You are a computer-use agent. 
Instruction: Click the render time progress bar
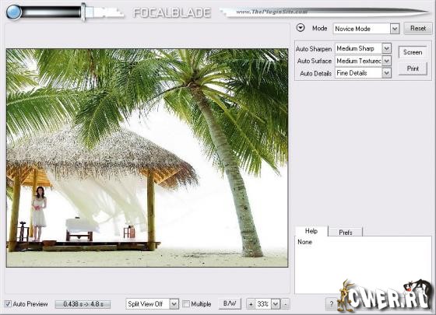click(83, 304)
